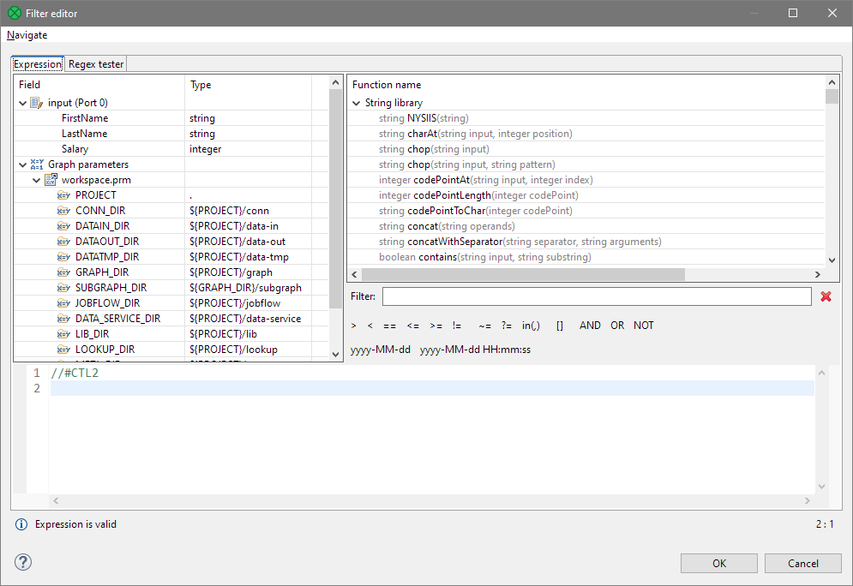This screenshot has width=853, height=586.
Task: Click the red X to clear the filter
Action: click(x=826, y=296)
